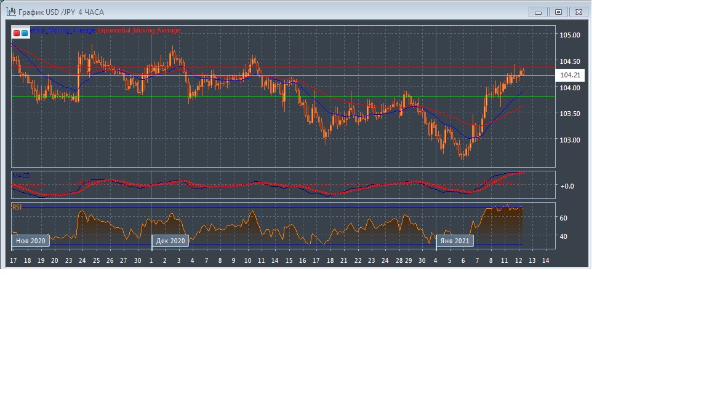Click the RSI indicator label

point(17,208)
